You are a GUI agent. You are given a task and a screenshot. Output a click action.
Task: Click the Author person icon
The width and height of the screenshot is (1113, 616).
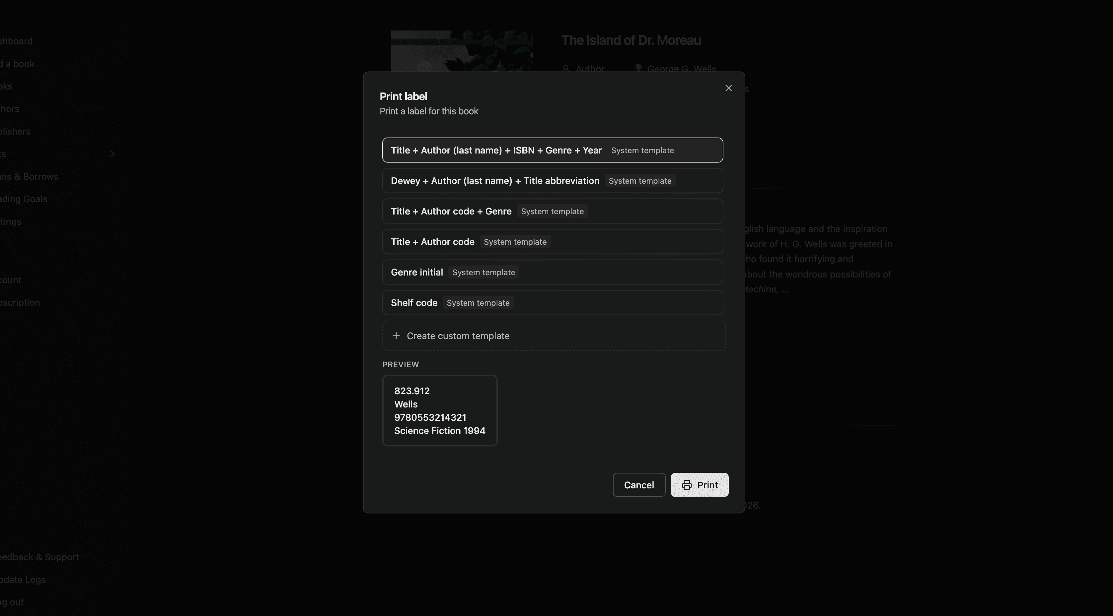[x=565, y=69]
